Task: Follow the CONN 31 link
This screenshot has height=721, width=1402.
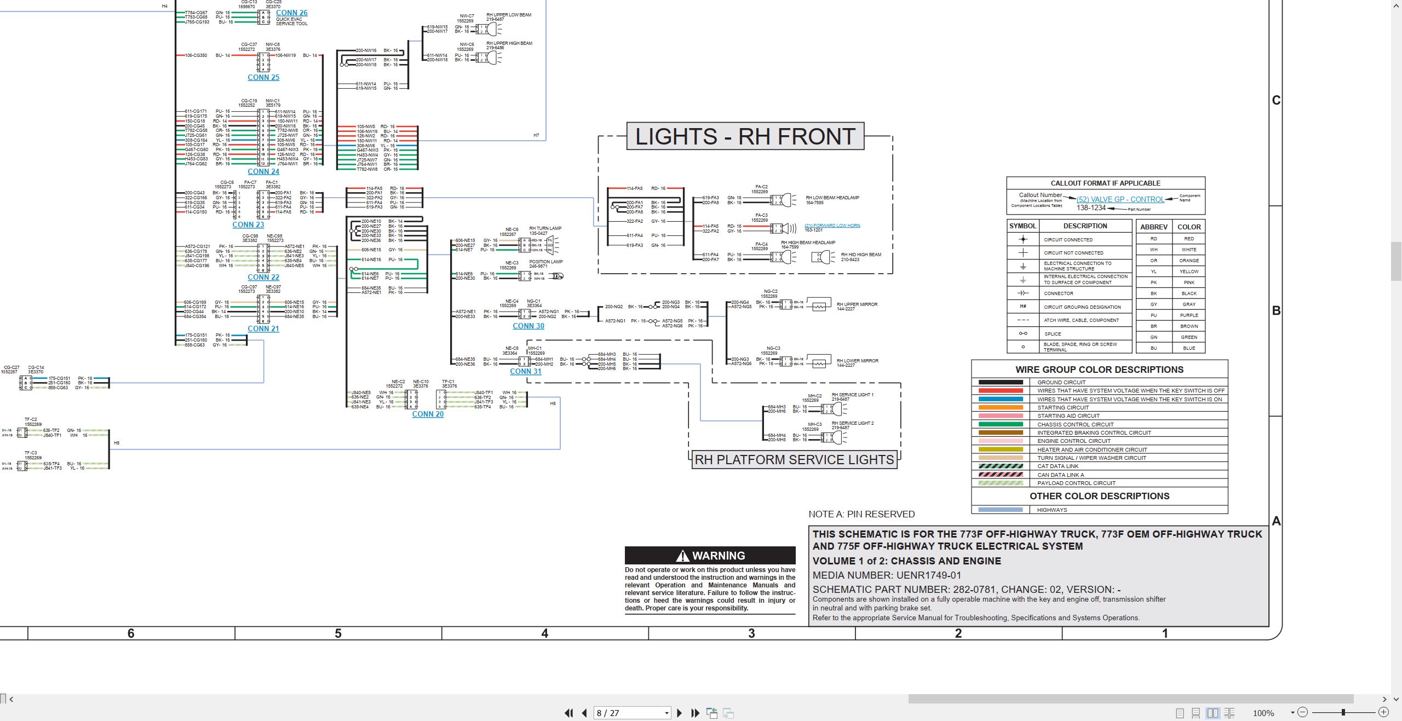Action: [526, 371]
